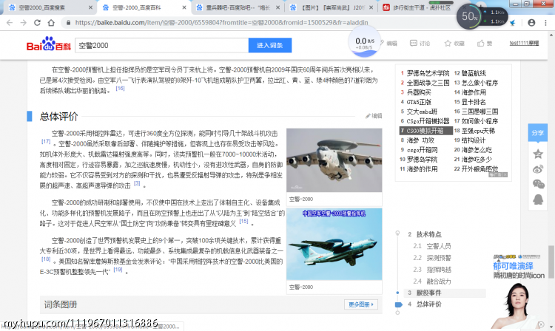Image resolution: width=555 pixels, height=331 pixels.
Task: Open the browser home page
Action: pos(51,23)
